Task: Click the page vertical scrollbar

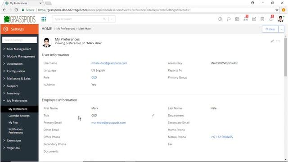Action: 285,57
